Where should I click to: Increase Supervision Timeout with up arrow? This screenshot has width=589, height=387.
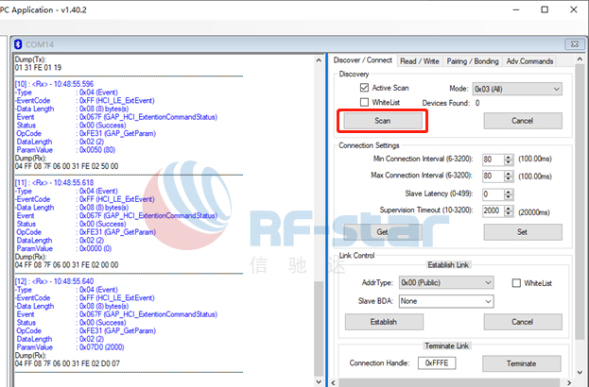[509, 208]
